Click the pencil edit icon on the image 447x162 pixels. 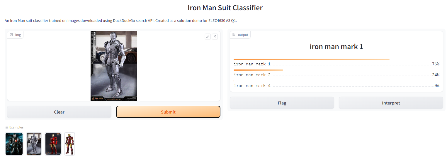click(x=208, y=36)
